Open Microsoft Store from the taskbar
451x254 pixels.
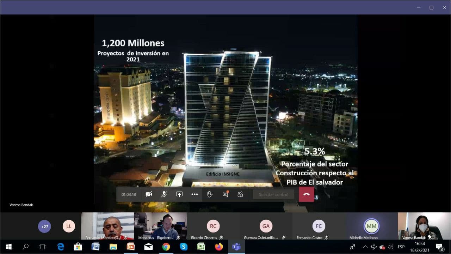[x=78, y=247]
